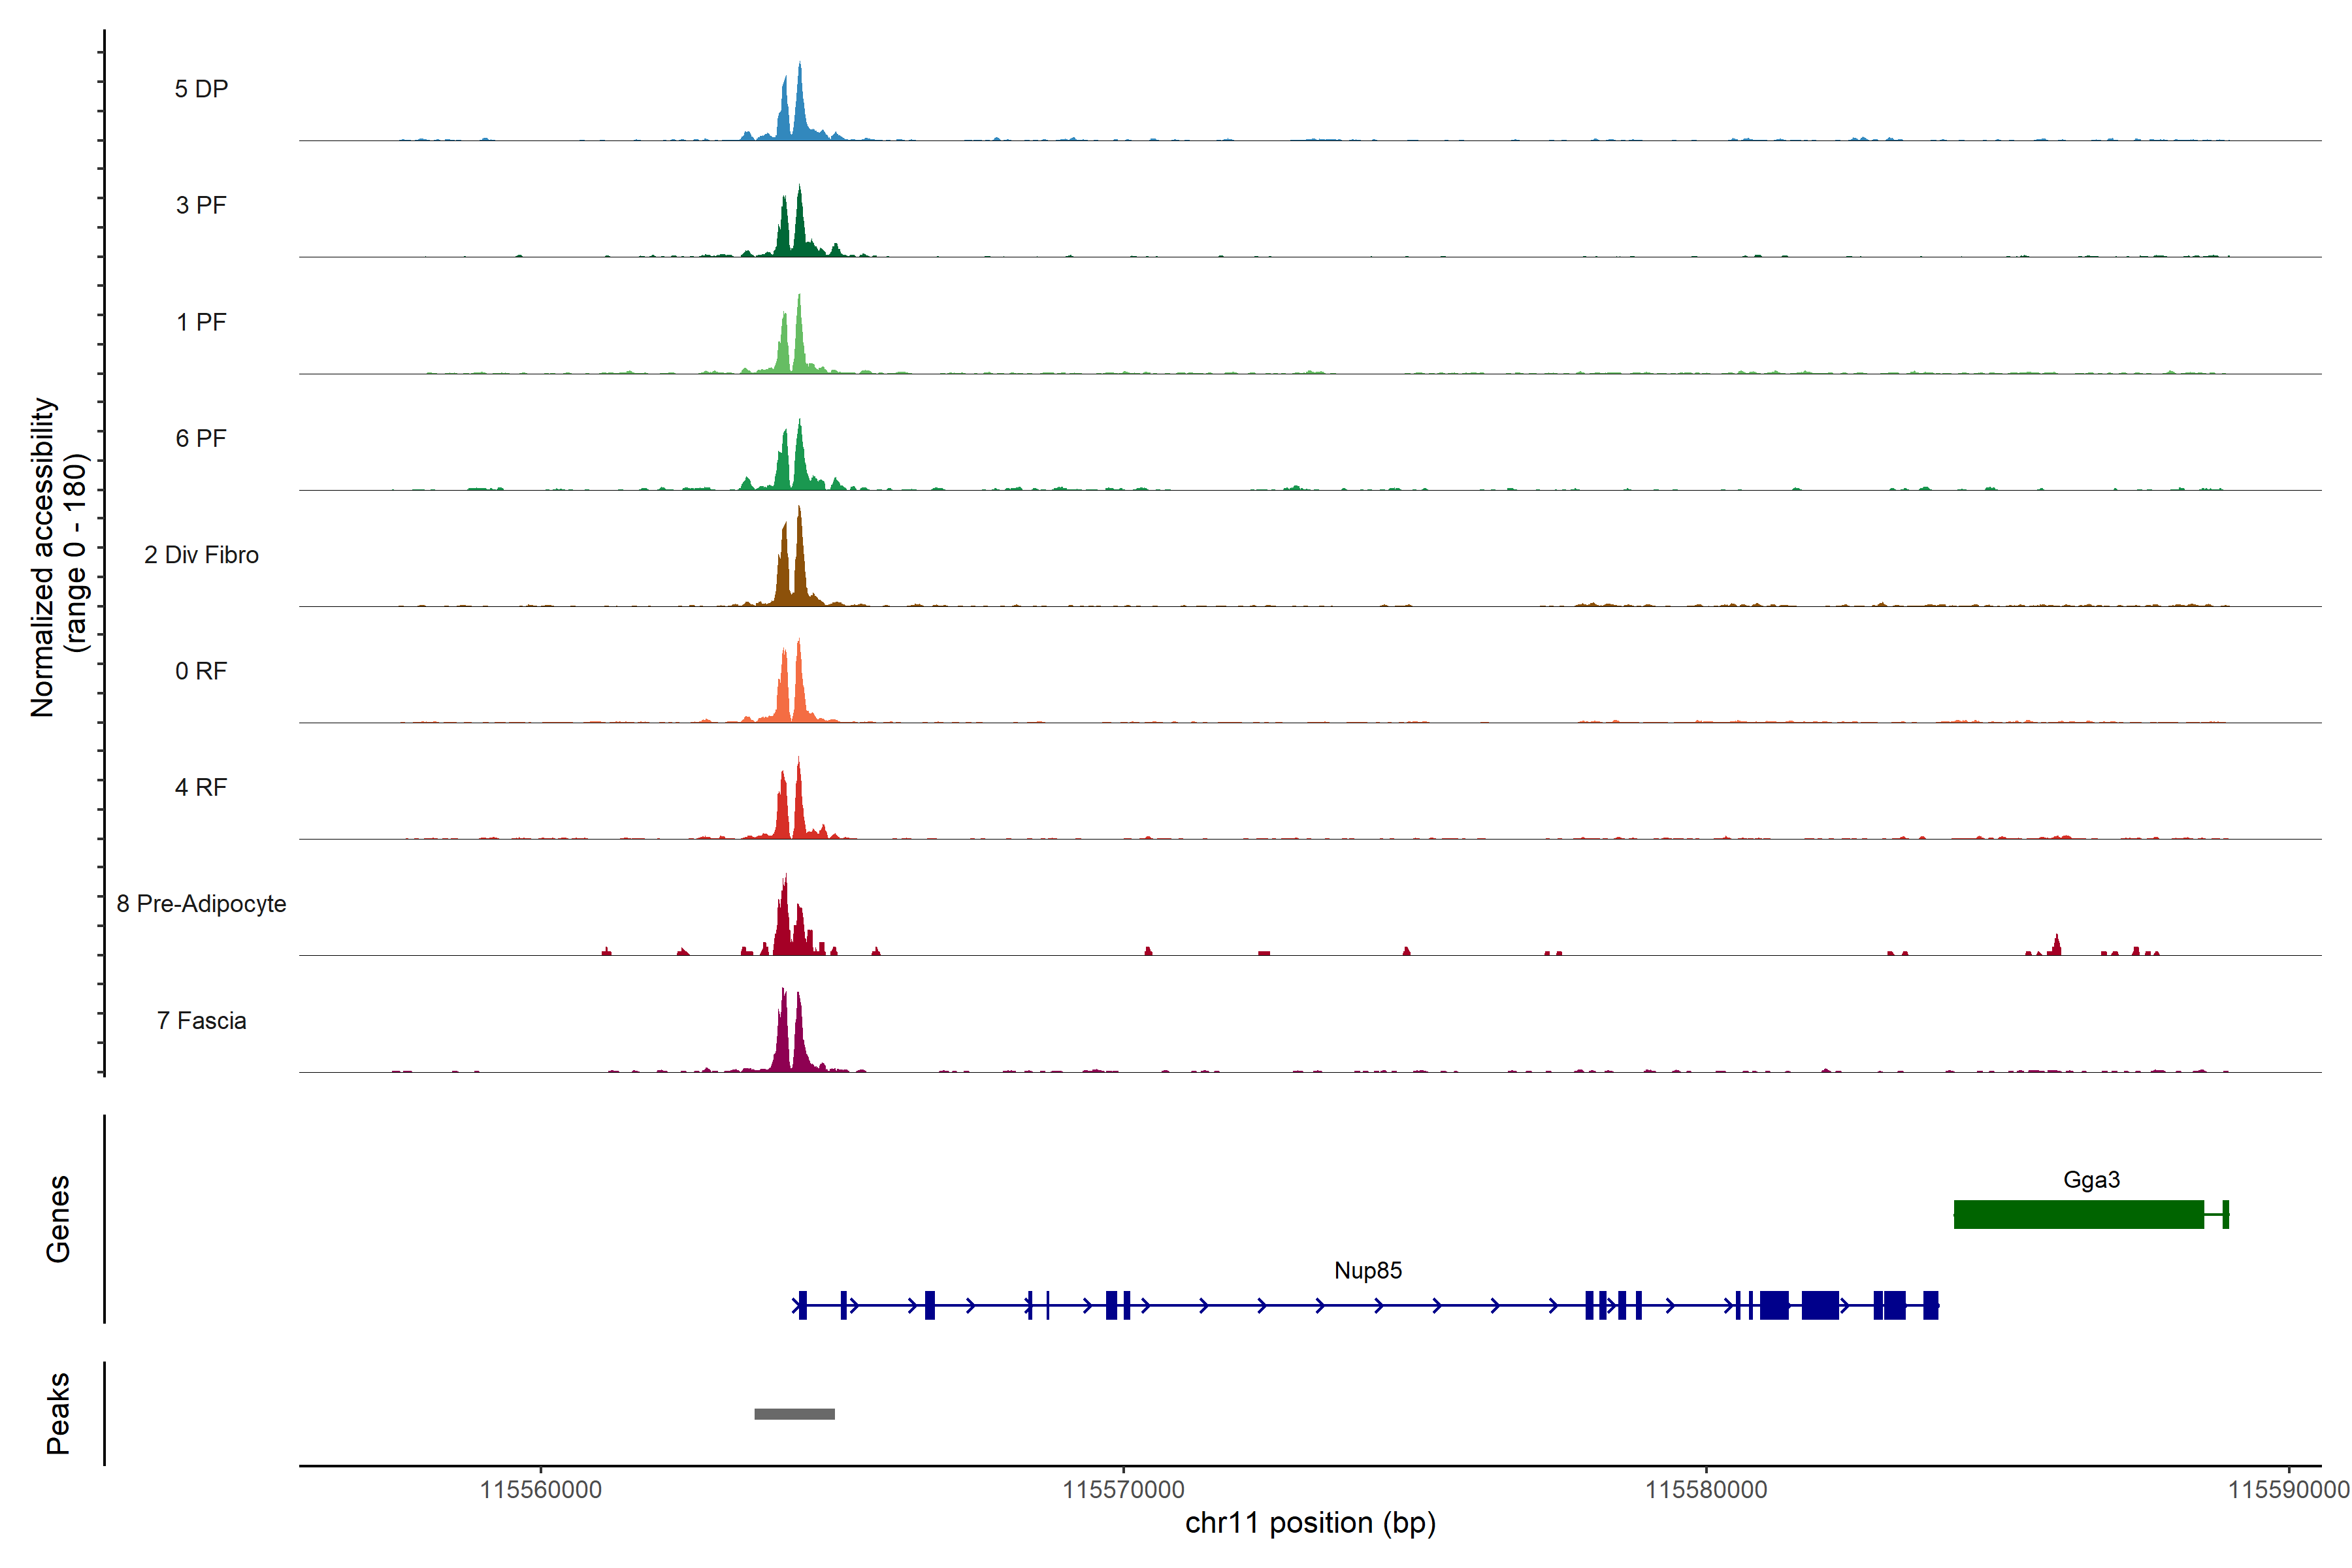The width and height of the screenshot is (2352, 1568).
Task: Click the Nup85 gene name label
Action: [1368, 1270]
